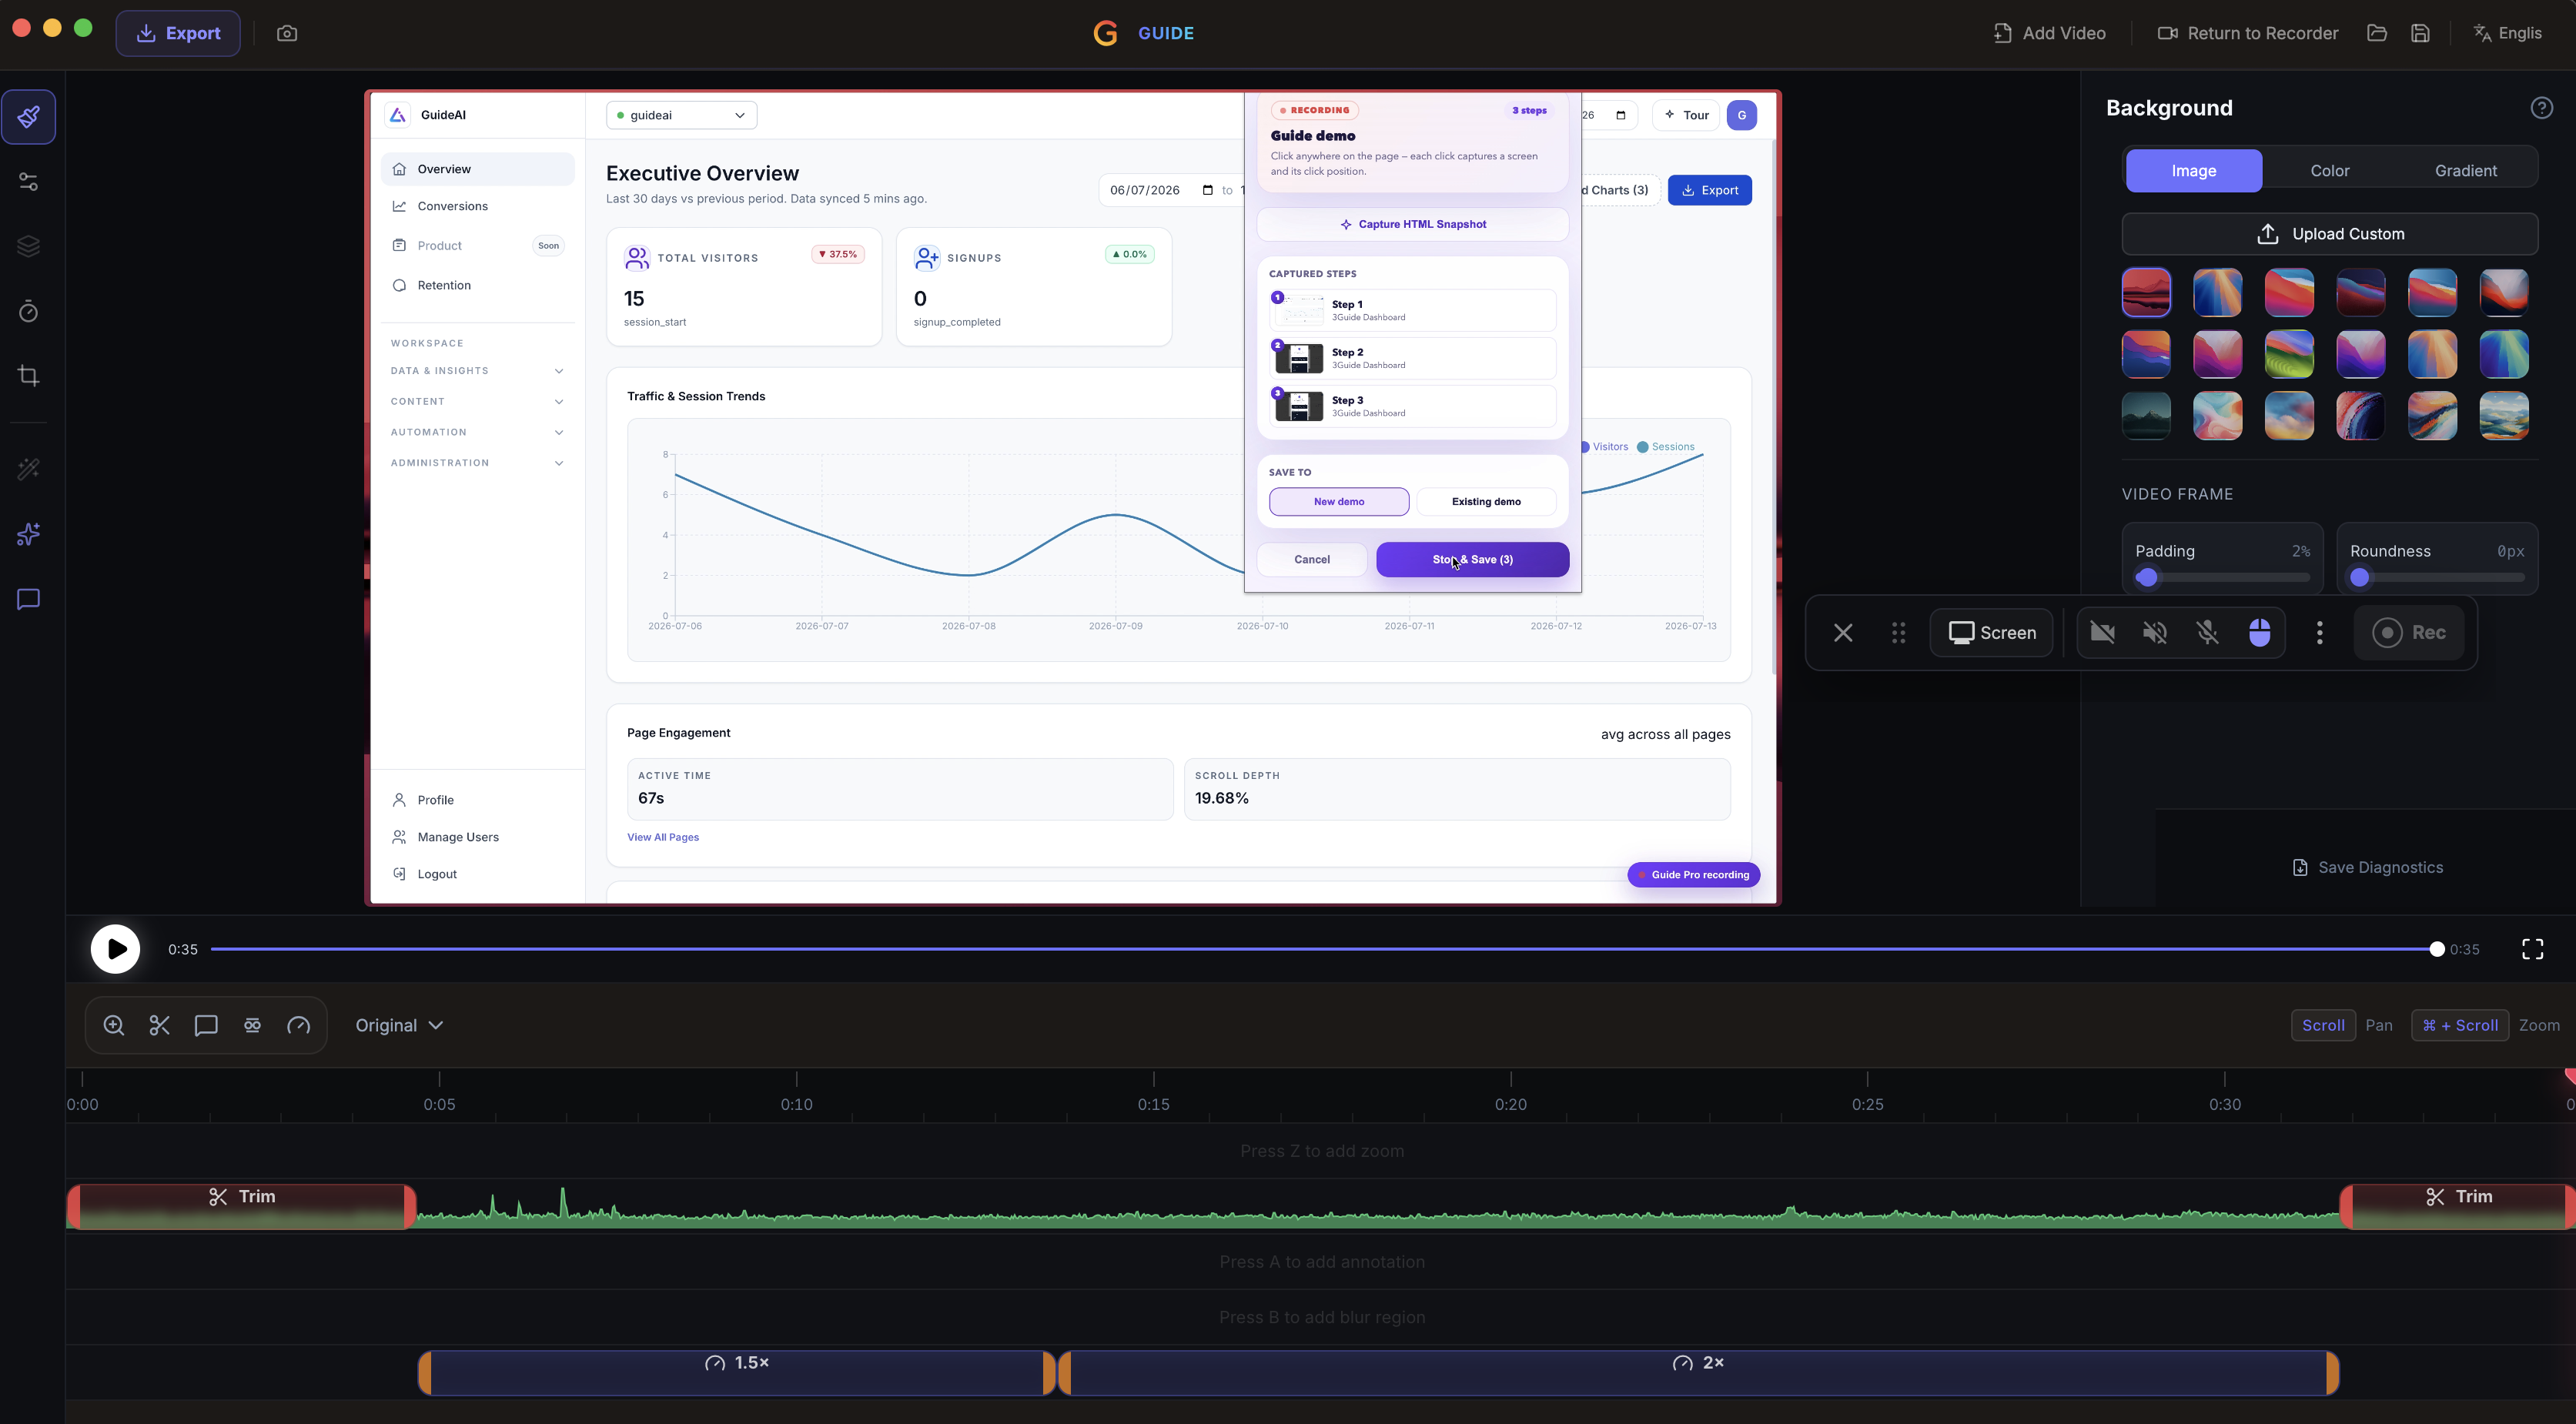Open the sliders settings panel in sidebar
The height and width of the screenshot is (1424, 2576).
coord(29,182)
